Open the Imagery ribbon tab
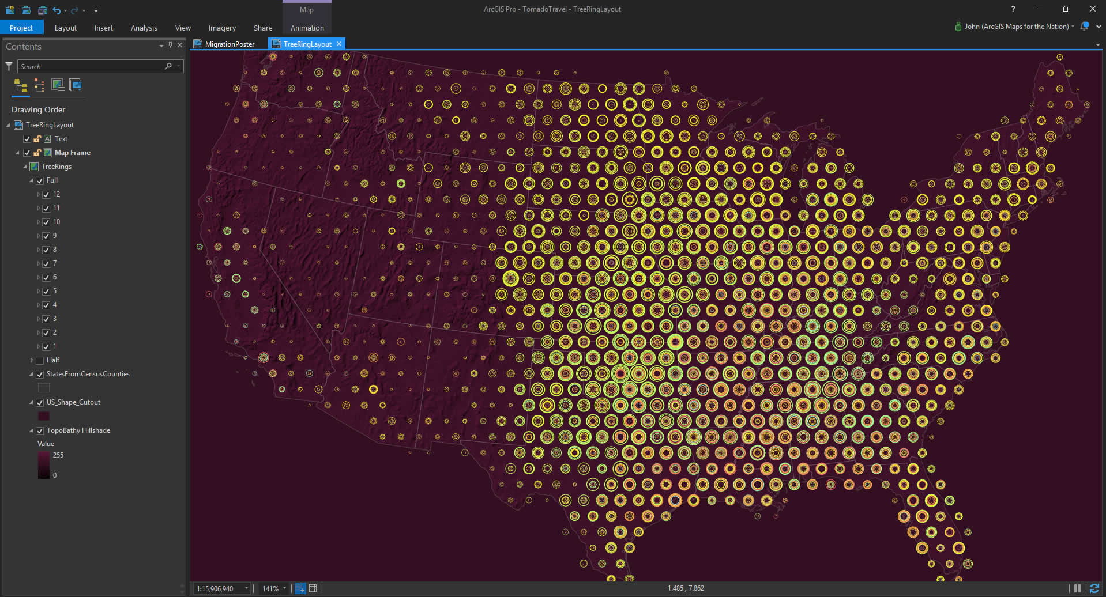Viewport: 1106px width, 597px height. [x=222, y=28]
